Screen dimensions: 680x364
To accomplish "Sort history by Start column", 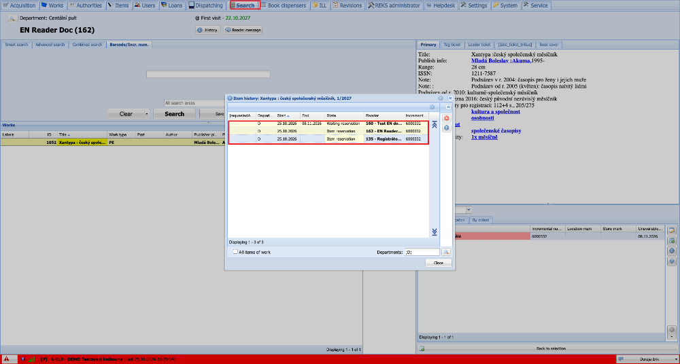I will click(x=288, y=115).
